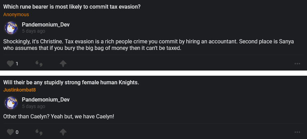Click the like count on the tax evasion answer
The image size is (307, 139).
point(17,64)
